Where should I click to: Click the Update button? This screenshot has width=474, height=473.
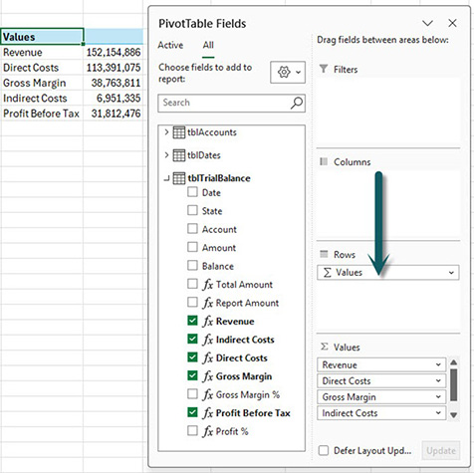pos(441,451)
